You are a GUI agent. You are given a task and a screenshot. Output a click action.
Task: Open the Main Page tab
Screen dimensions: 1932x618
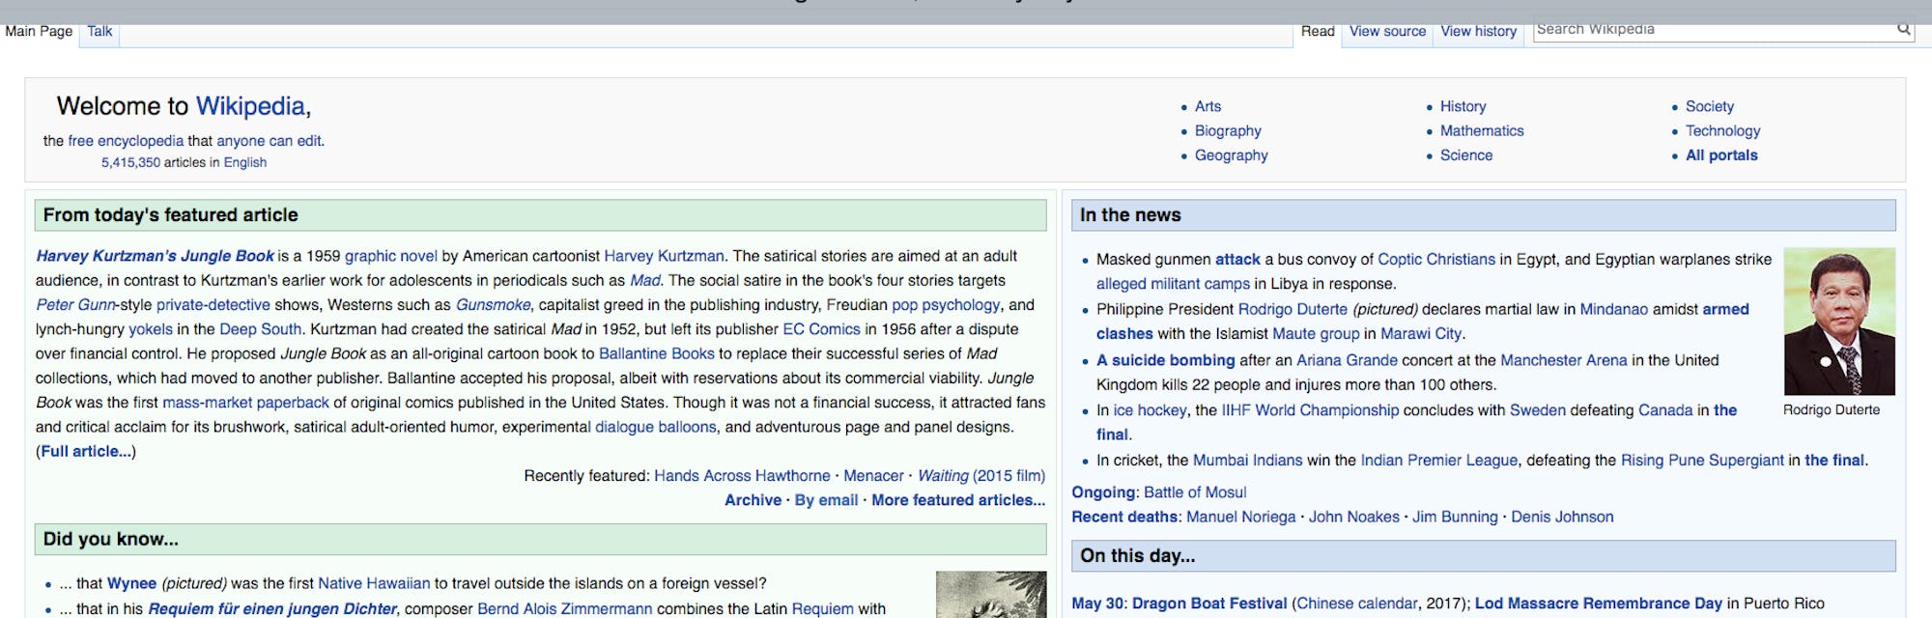pos(39,31)
